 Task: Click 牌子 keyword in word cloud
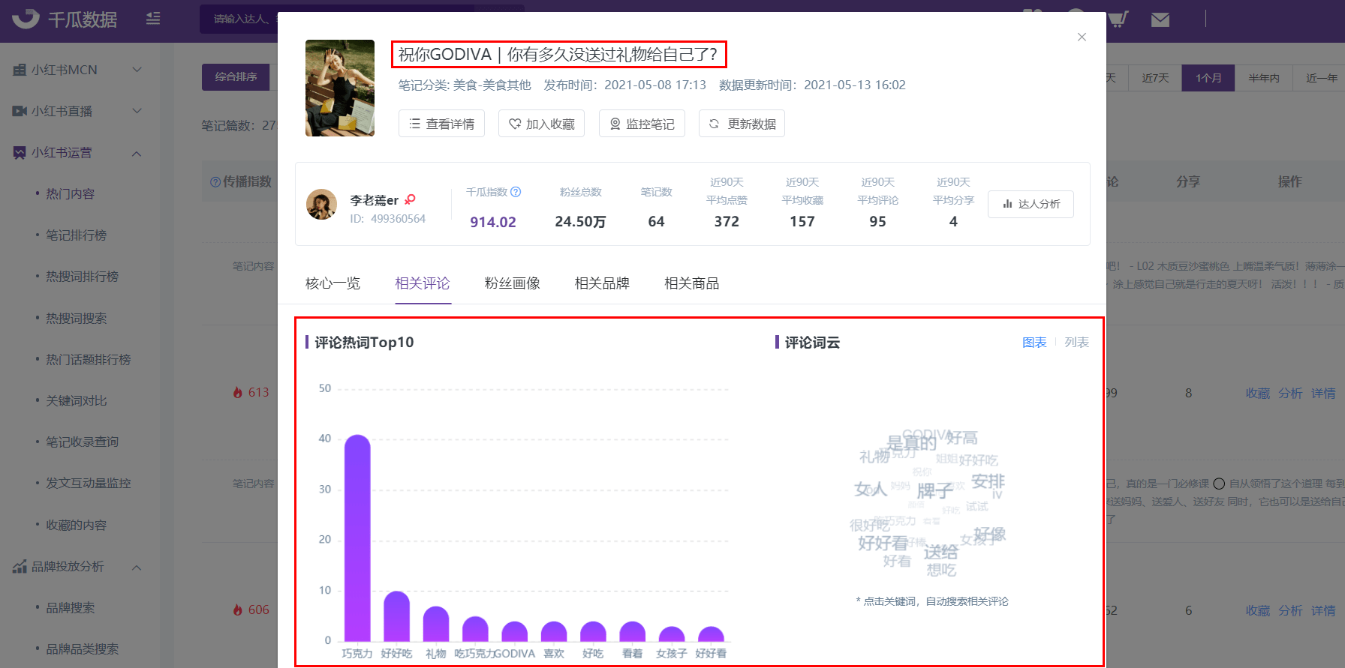pos(935,491)
